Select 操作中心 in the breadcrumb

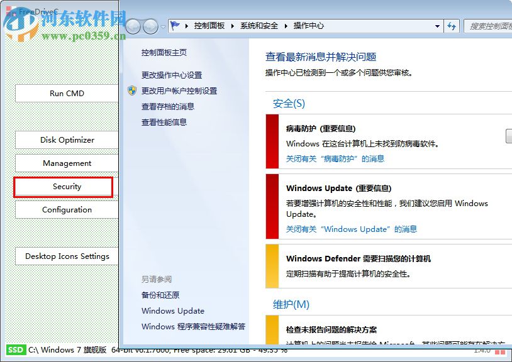pos(309,26)
